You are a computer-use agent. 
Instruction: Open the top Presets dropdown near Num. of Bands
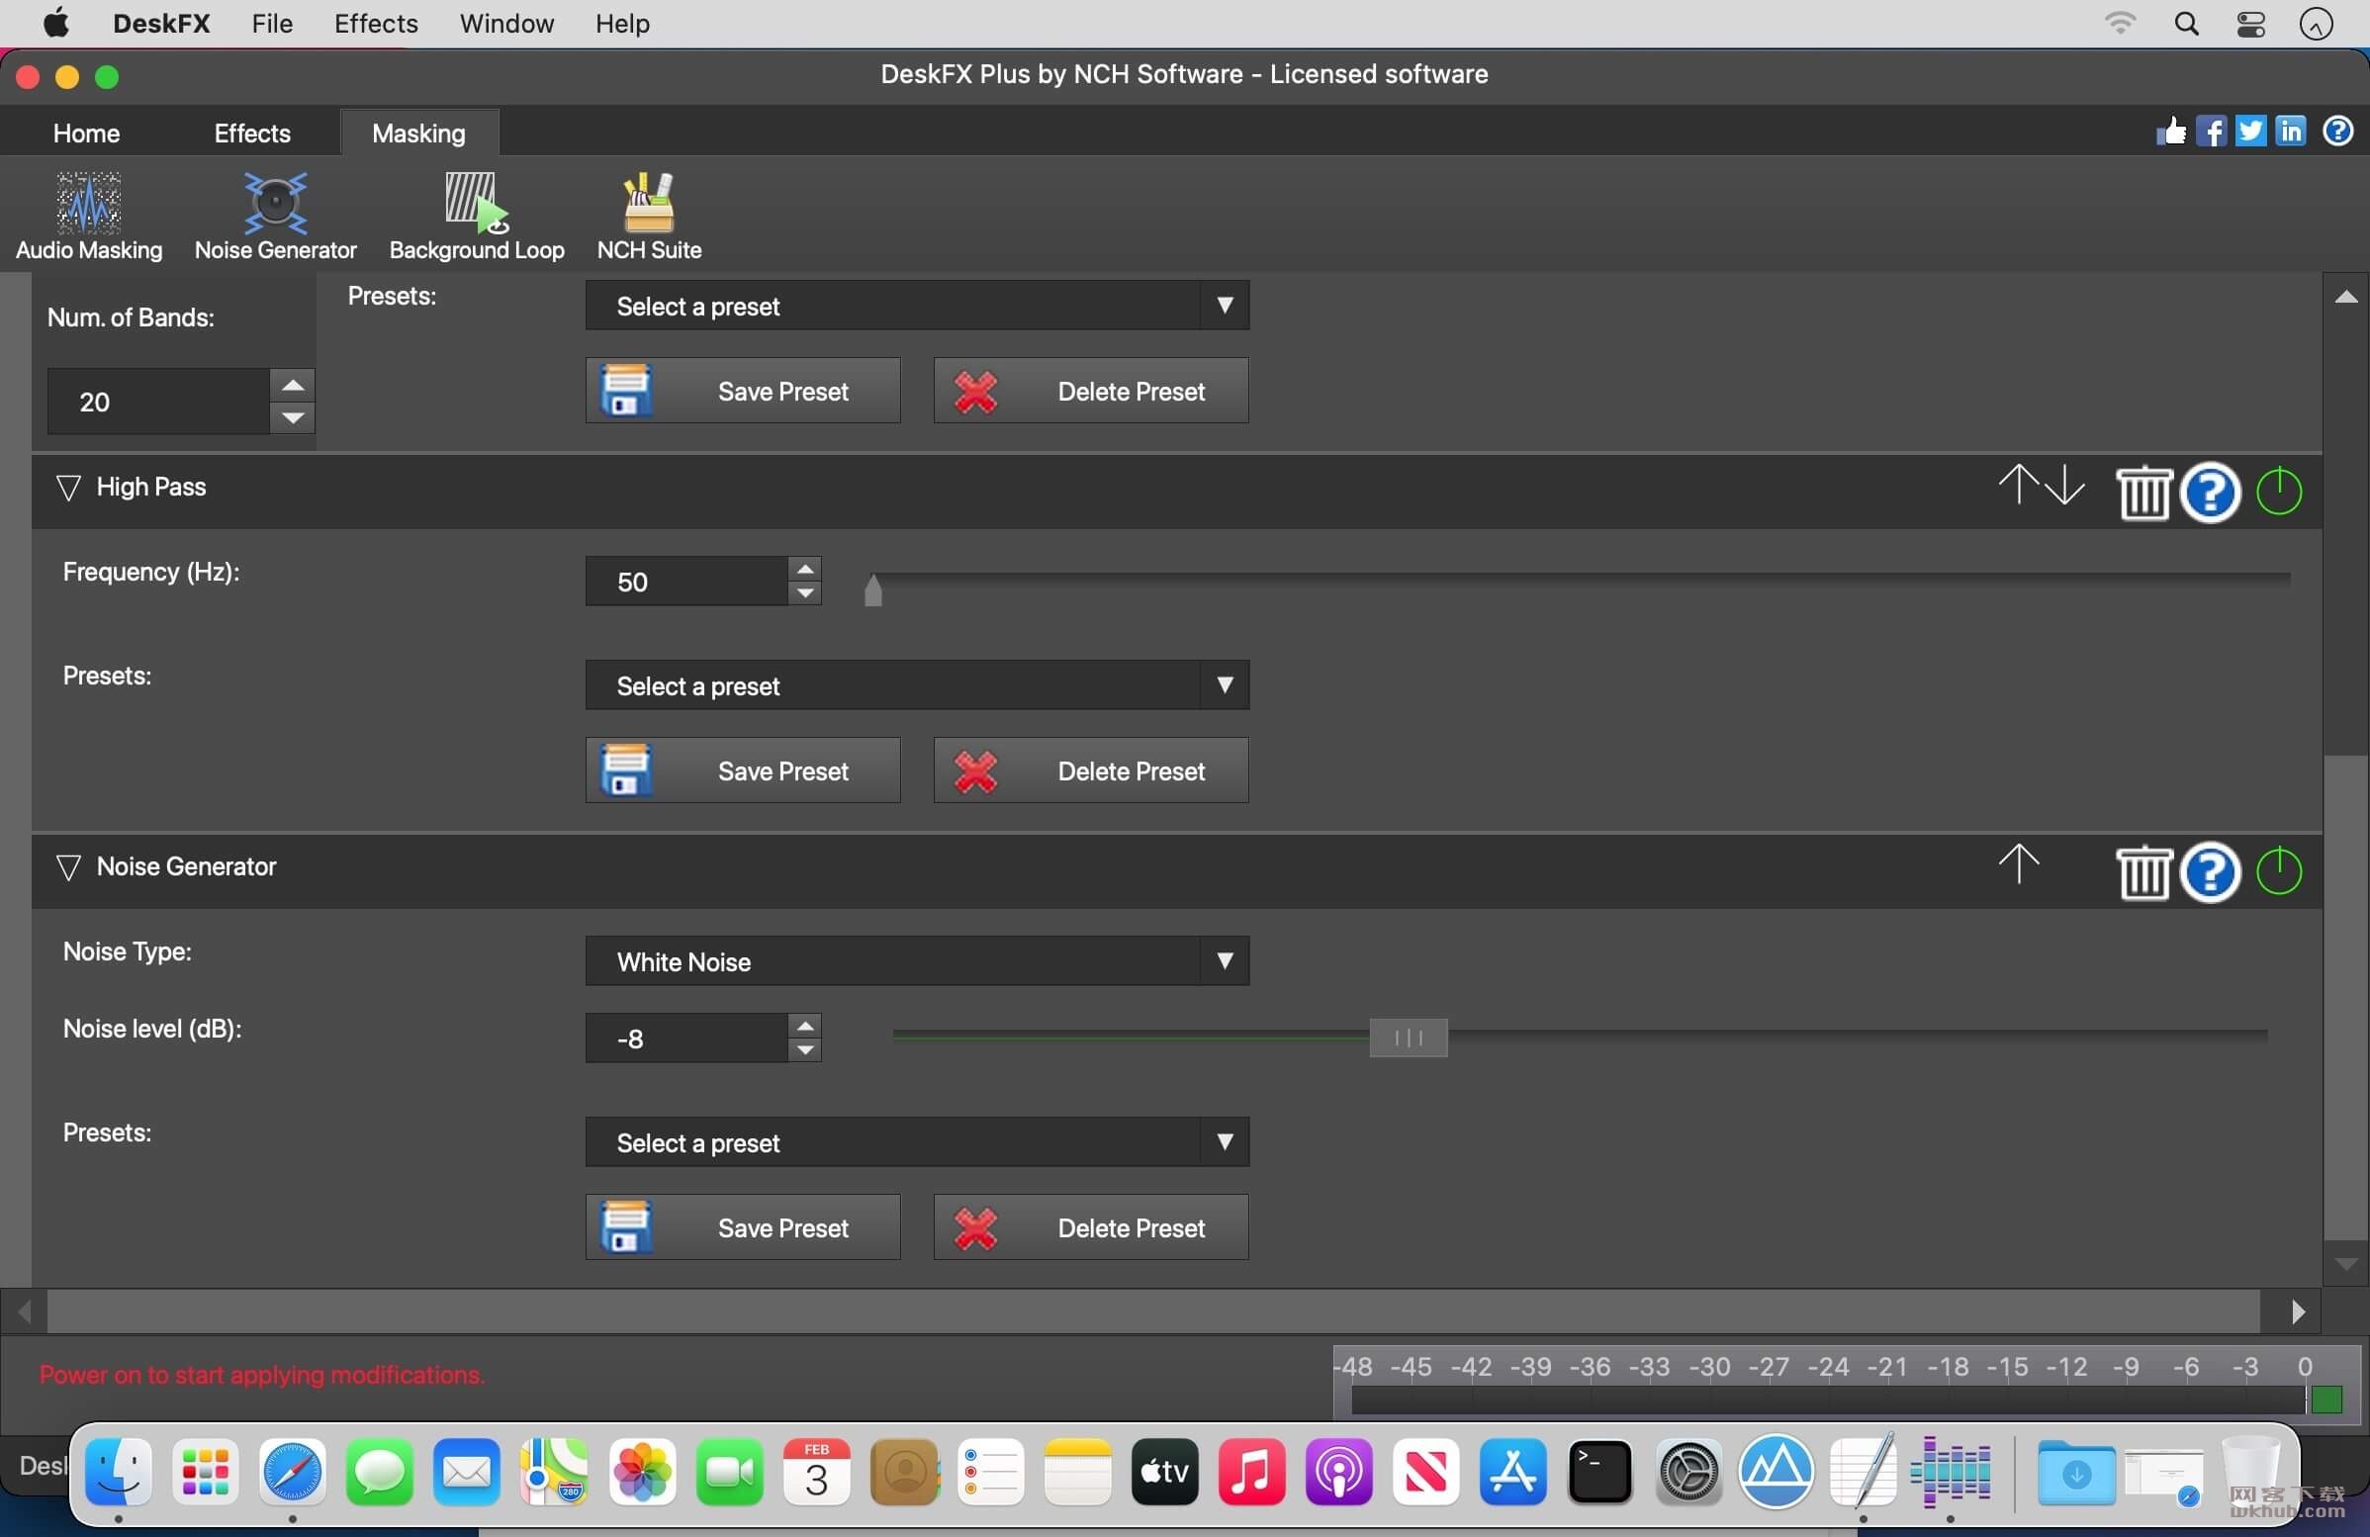pyautogui.click(x=917, y=305)
